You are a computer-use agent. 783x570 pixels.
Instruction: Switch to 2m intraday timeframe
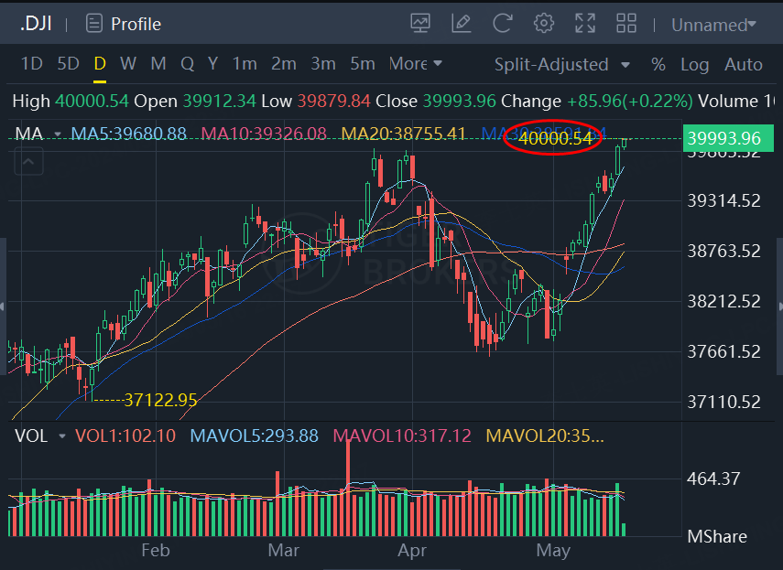pos(284,64)
